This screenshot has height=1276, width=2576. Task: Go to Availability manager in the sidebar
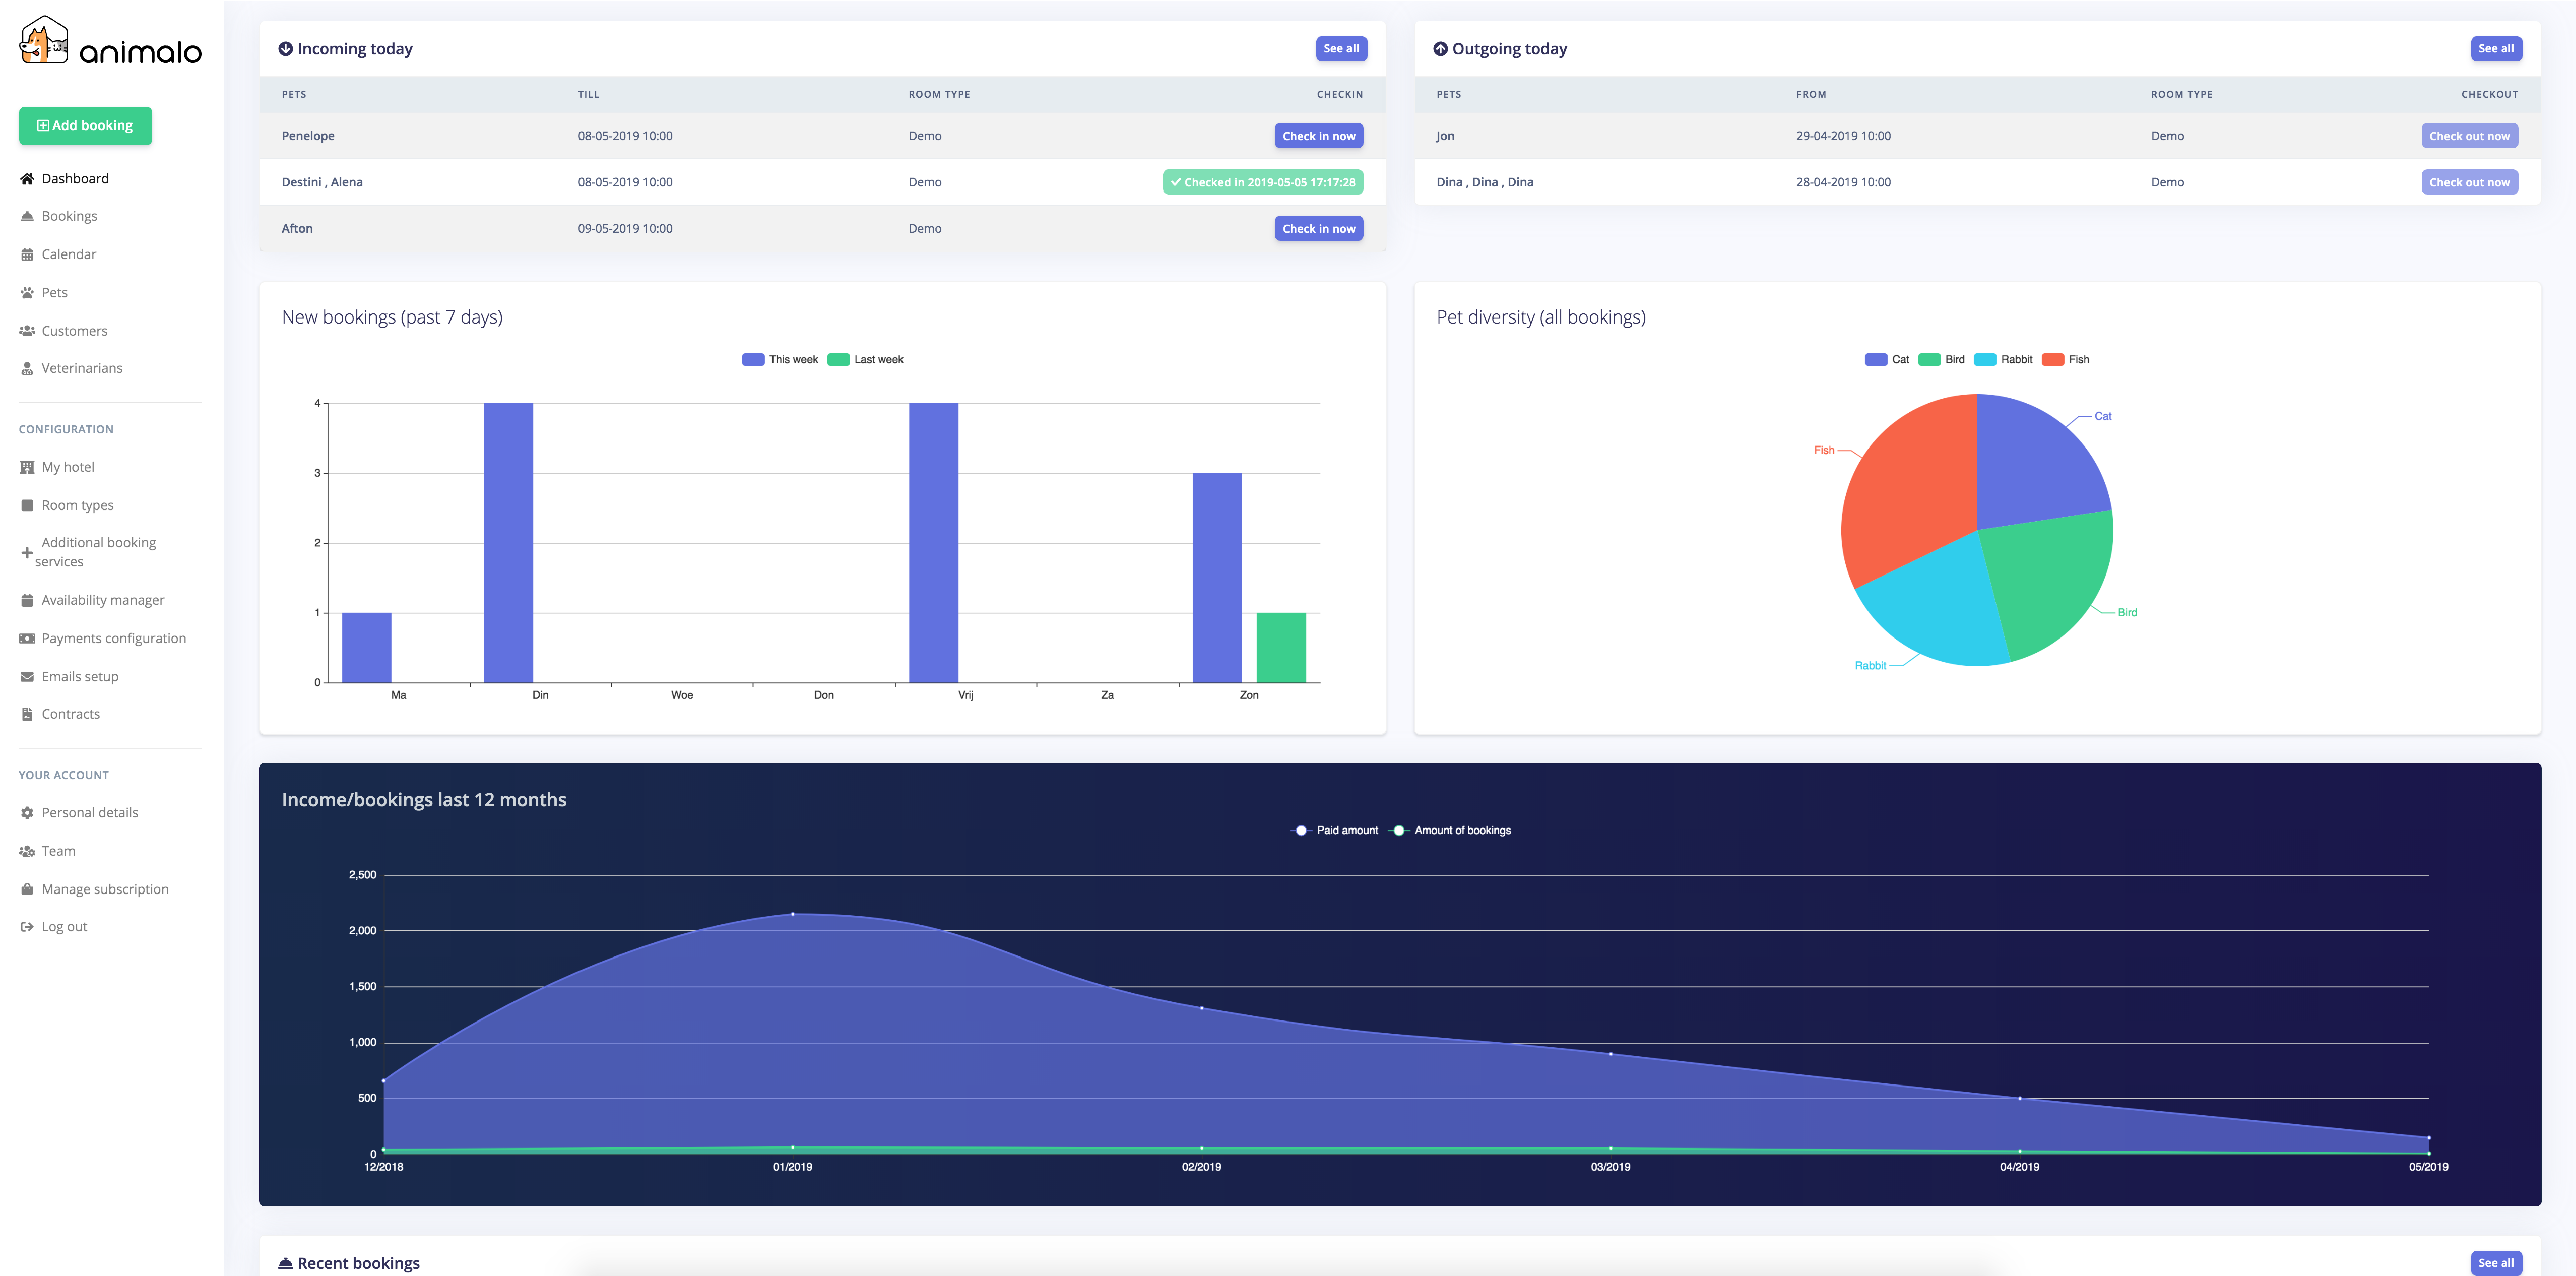coord(102,600)
